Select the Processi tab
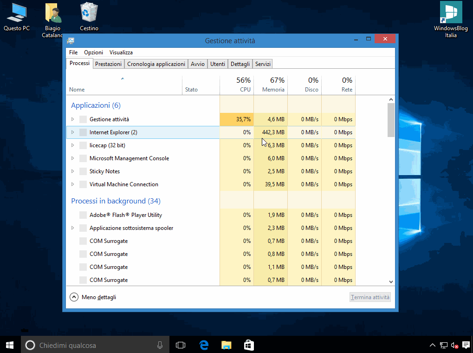The height and width of the screenshot is (353, 473). point(79,64)
